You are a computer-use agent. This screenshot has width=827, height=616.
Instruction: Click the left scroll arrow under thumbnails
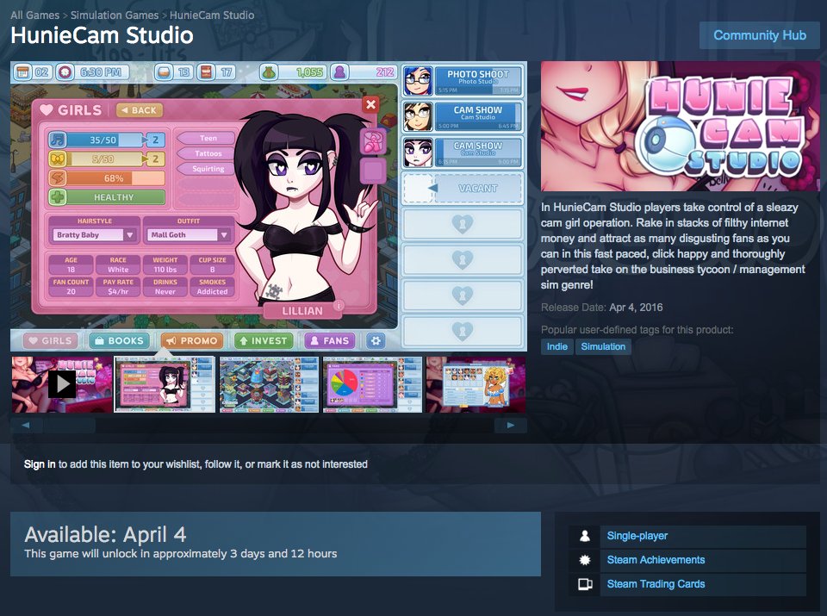pyautogui.click(x=26, y=425)
